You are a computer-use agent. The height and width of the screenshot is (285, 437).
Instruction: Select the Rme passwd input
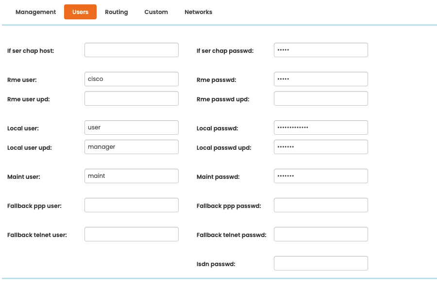(x=321, y=79)
